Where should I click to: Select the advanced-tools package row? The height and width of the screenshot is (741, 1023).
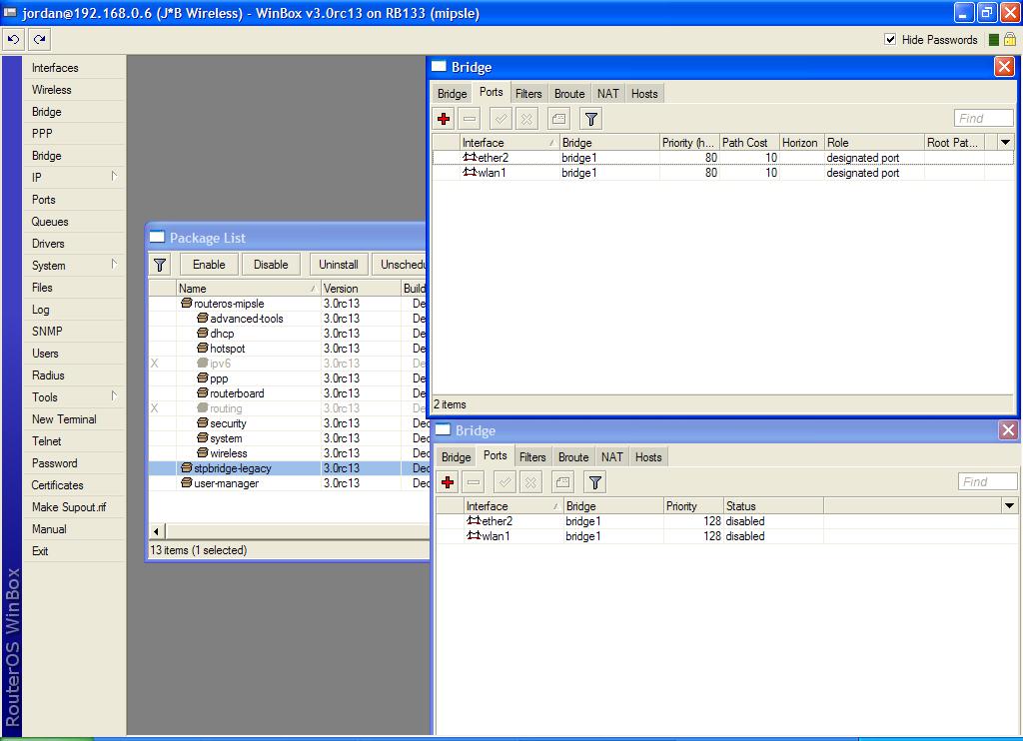click(288, 319)
